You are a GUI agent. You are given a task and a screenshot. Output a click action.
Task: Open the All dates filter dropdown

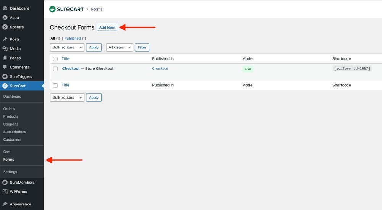[x=120, y=47]
